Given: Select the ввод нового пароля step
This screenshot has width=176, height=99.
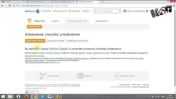Looking at the screenshot, I should [35, 41].
